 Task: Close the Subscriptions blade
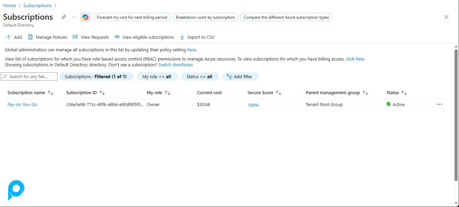coord(446,17)
